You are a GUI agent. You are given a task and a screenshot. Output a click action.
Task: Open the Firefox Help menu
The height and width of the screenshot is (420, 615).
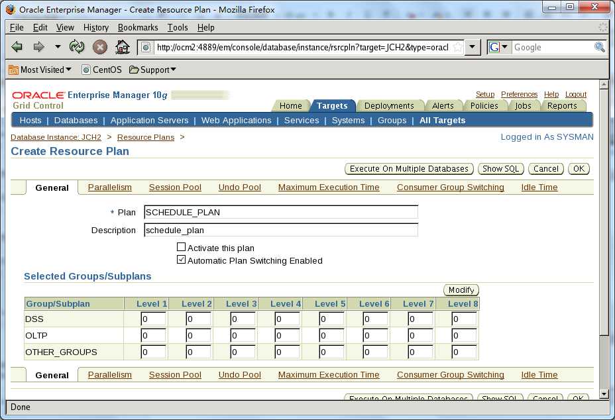point(205,27)
